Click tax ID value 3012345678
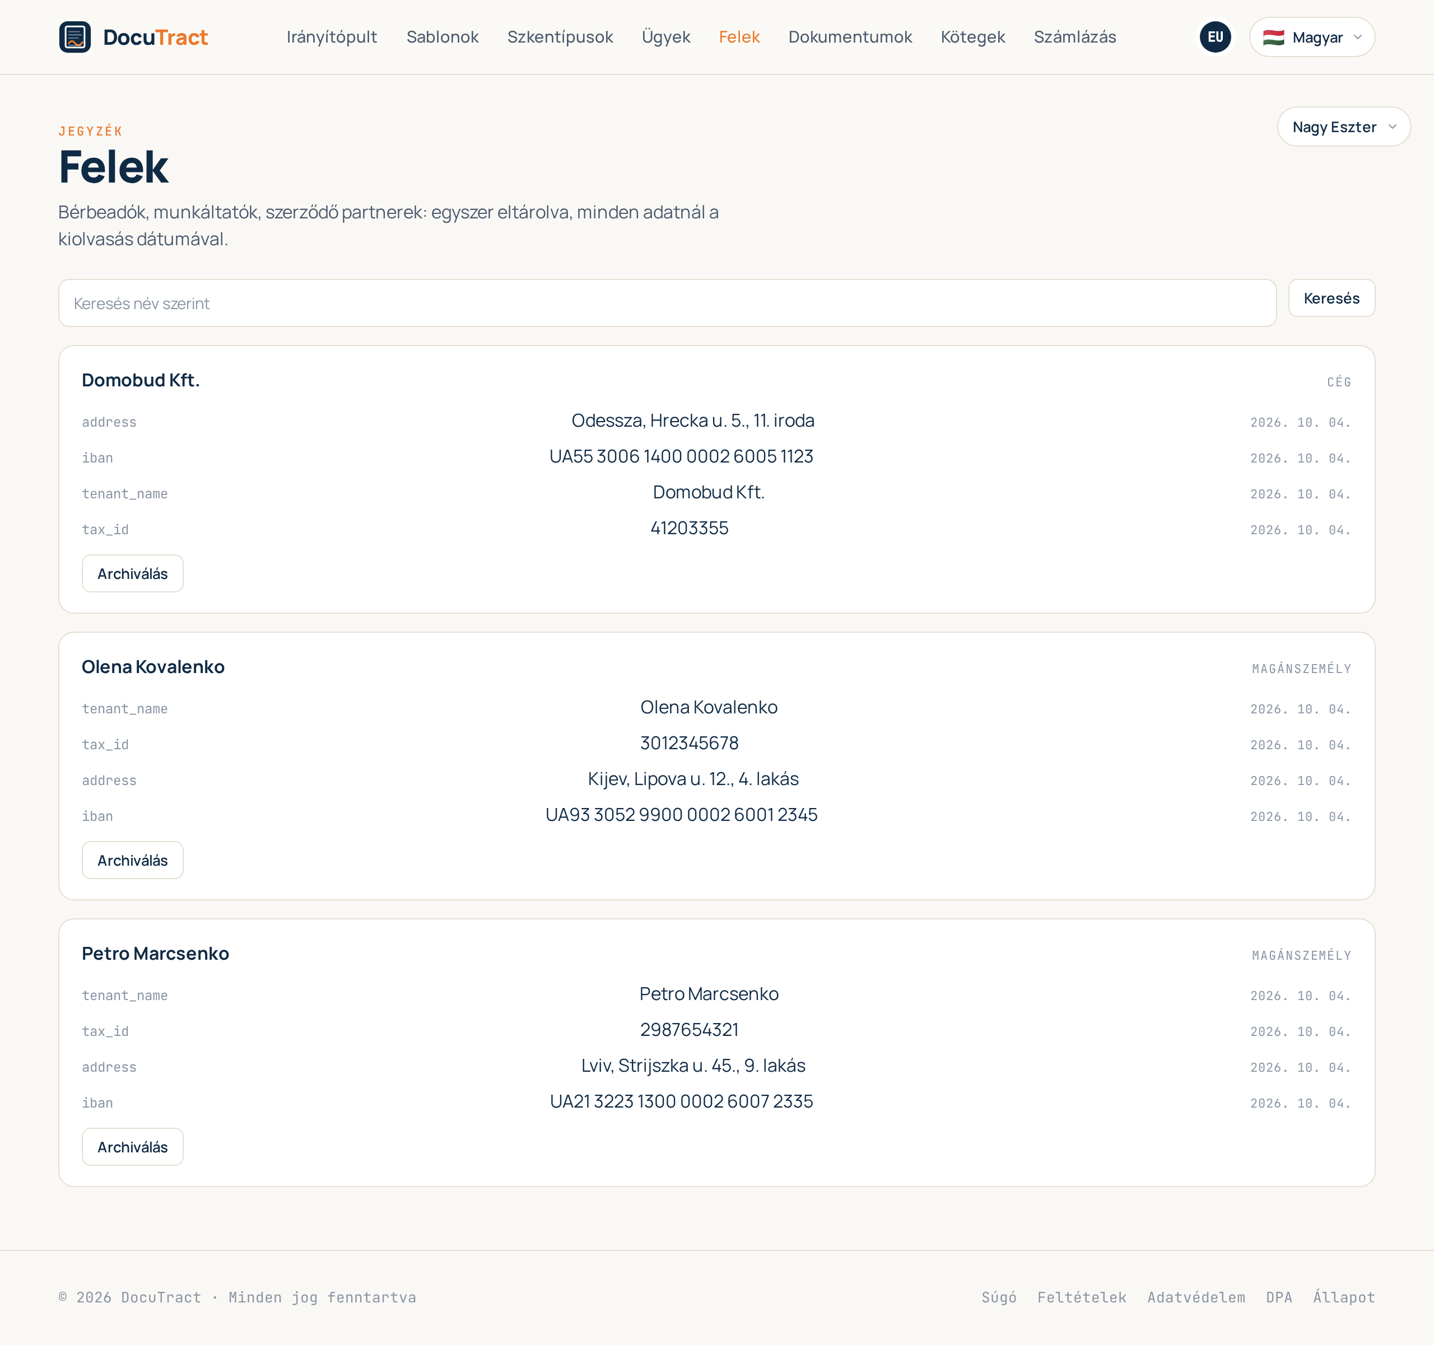Image resolution: width=1434 pixels, height=1345 pixels. click(x=689, y=743)
